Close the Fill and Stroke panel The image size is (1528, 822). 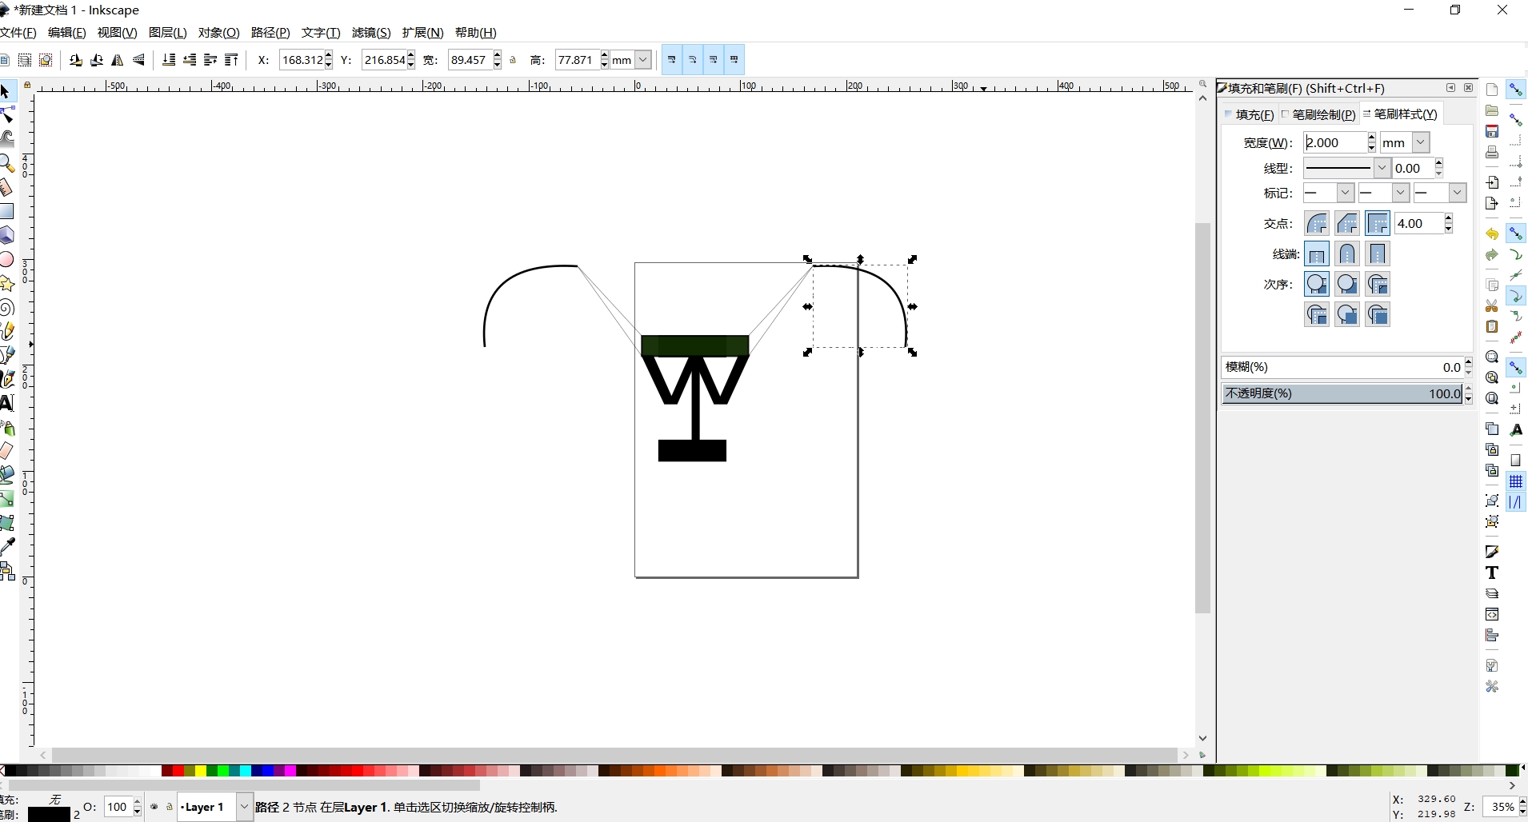pos(1468,88)
